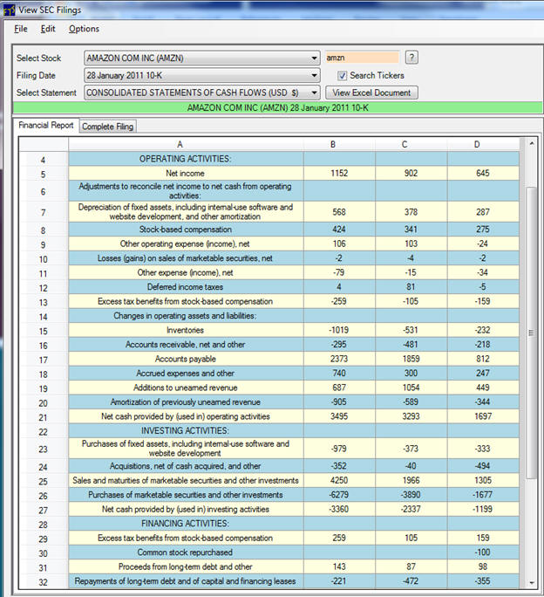
Task: Click the value -6279 in column B
Action: (339, 495)
